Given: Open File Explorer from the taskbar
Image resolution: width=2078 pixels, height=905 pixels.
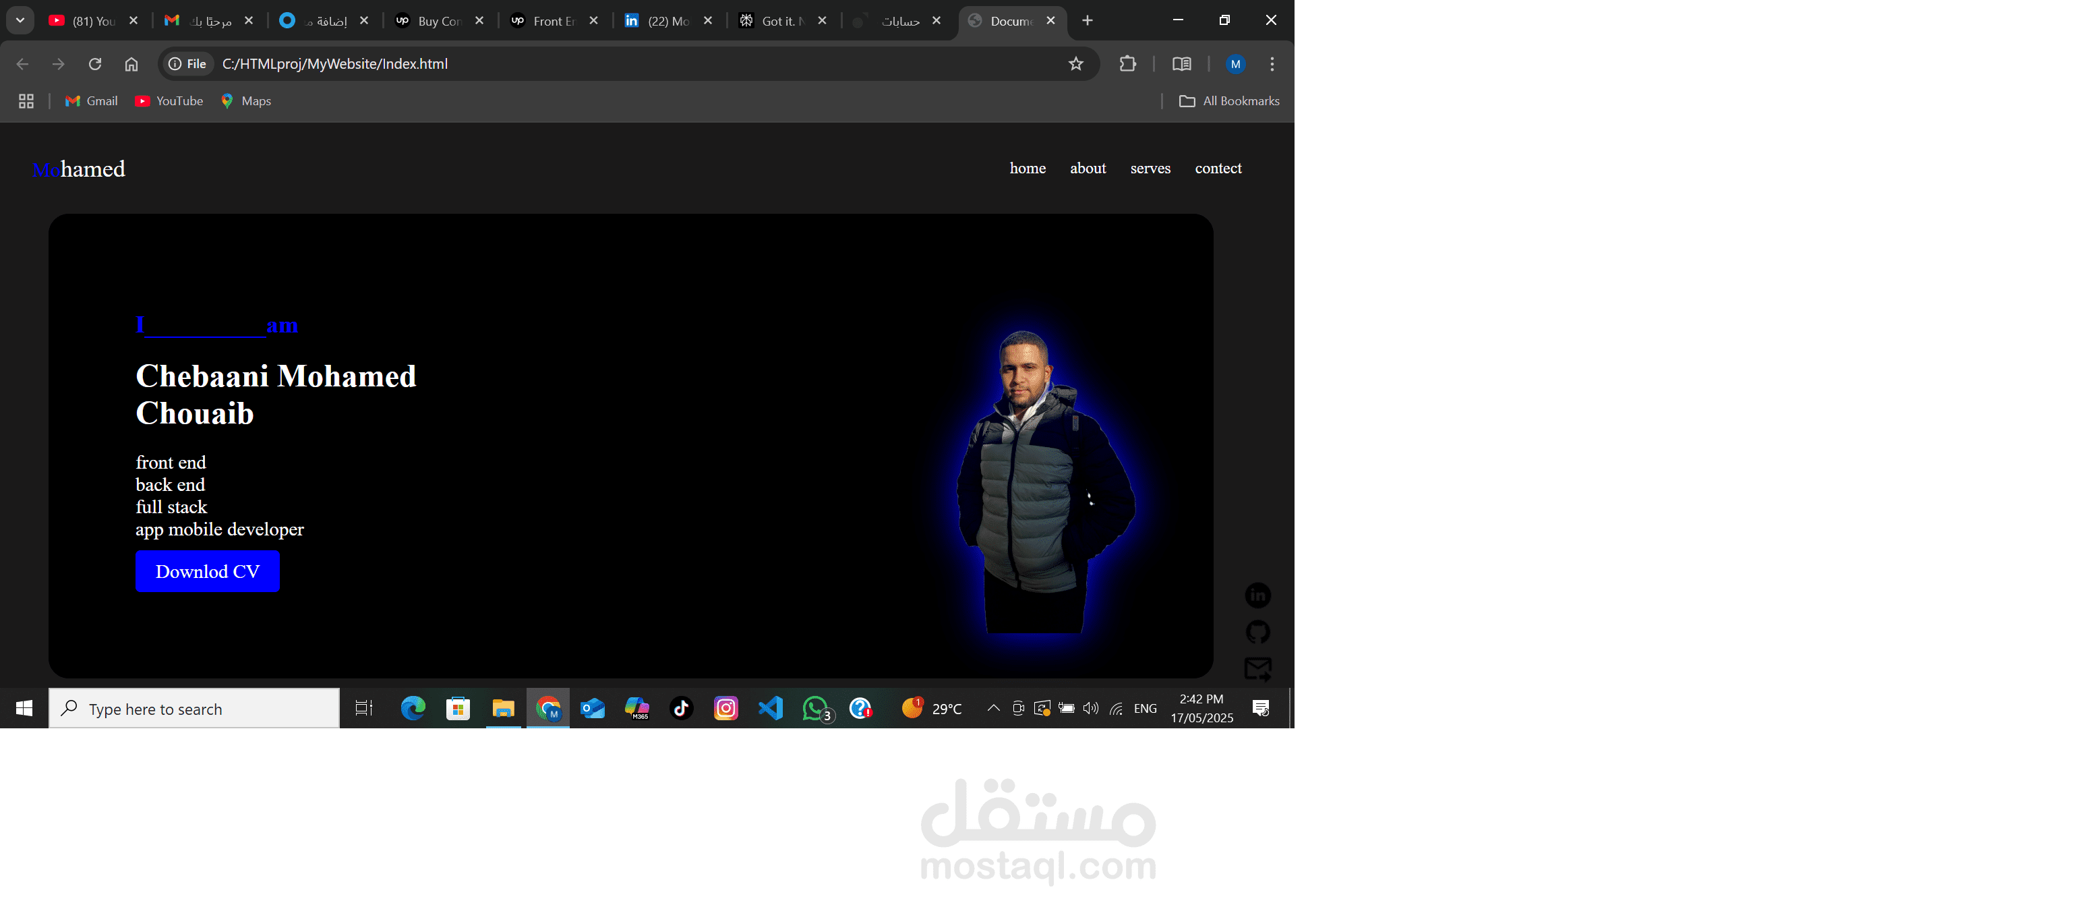Looking at the screenshot, I should tap(504, 708).
